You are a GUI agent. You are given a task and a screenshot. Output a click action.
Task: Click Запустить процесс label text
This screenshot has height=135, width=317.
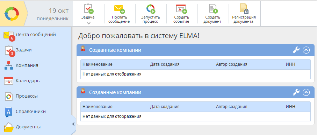pyautogui.click(x=150, y=20)
